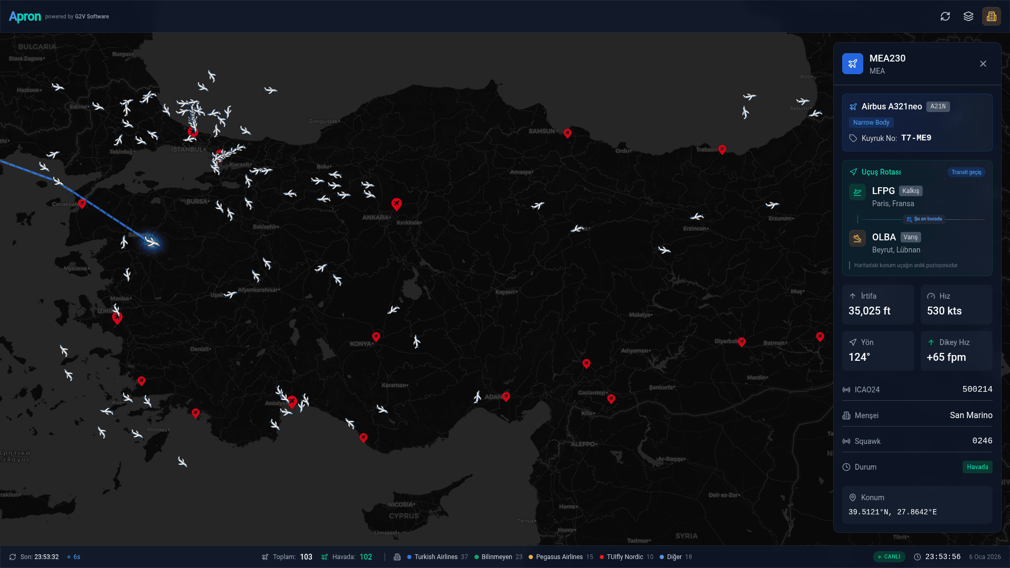Select the highlighted airport/building icon top right
Image resolution: width=1010 pixels, height=568 pixels.
pos(992,16)
